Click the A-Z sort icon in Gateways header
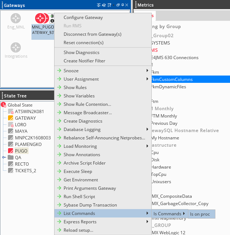The image size is (230, 235). click(x=104, y=5)
